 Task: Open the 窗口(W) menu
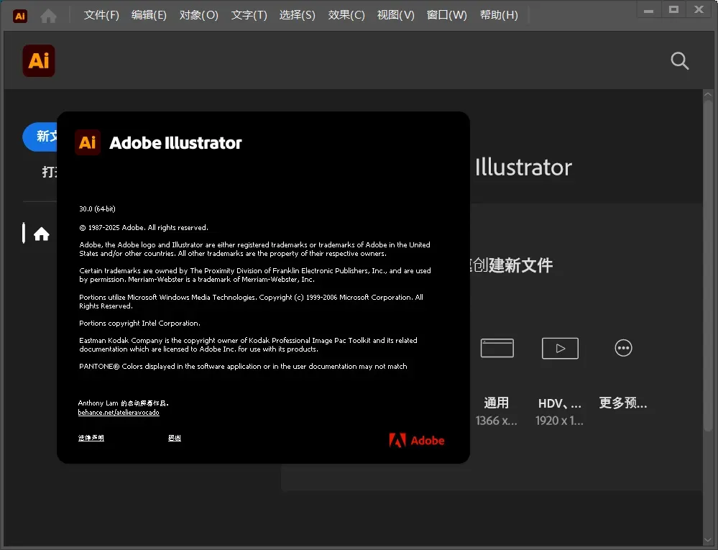(446, 15)
